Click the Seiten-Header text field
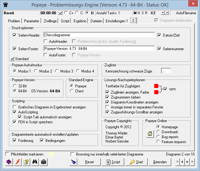 coord(99,35)
